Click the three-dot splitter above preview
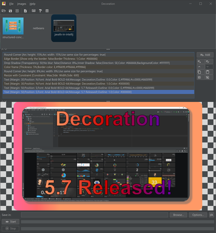216x233 pixels. (108, 101)
